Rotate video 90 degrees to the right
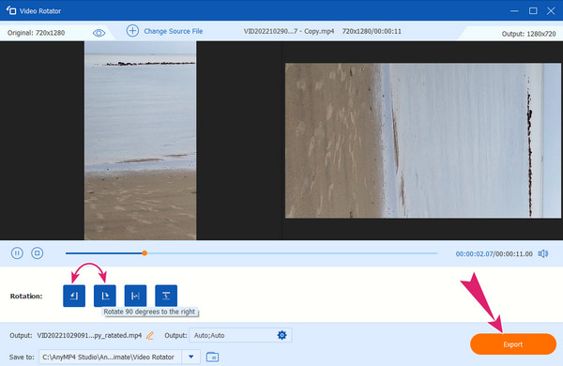The width and height of the screenshot is (563, 366). point(105,296)
